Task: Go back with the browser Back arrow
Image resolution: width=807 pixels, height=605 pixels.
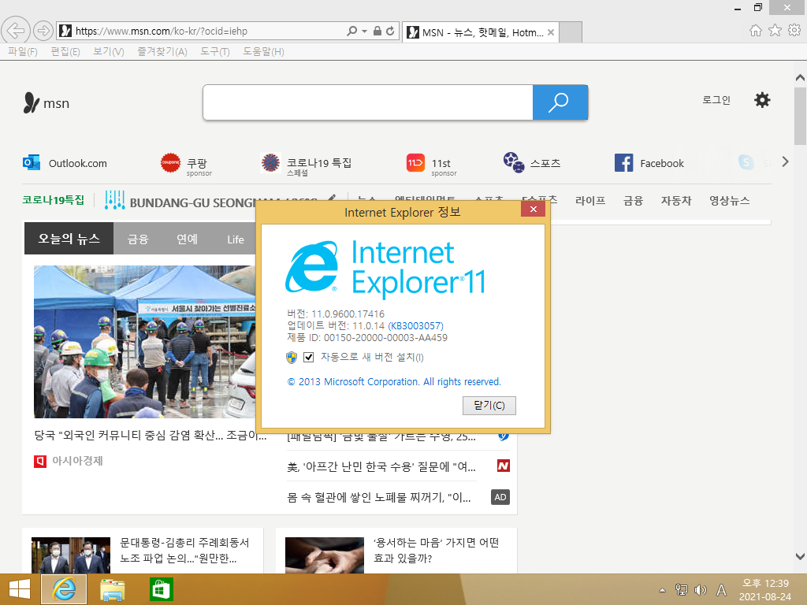Action: point(16,31)
